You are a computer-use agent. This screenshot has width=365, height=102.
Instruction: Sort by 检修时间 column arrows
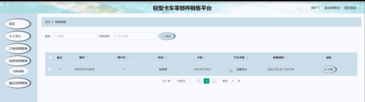pyautogui.click(x=286, y=57)
